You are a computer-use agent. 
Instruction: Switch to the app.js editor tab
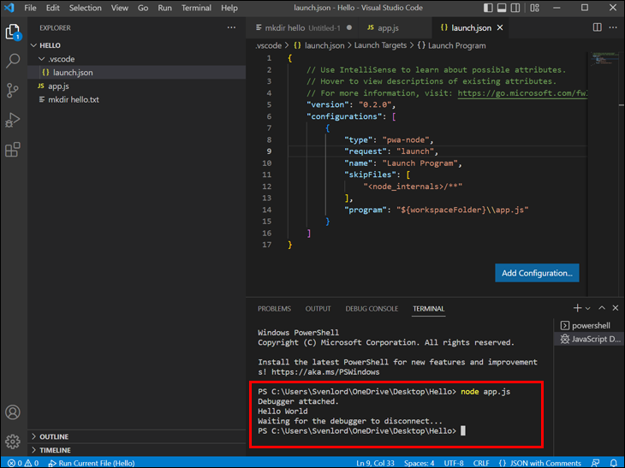387,27
